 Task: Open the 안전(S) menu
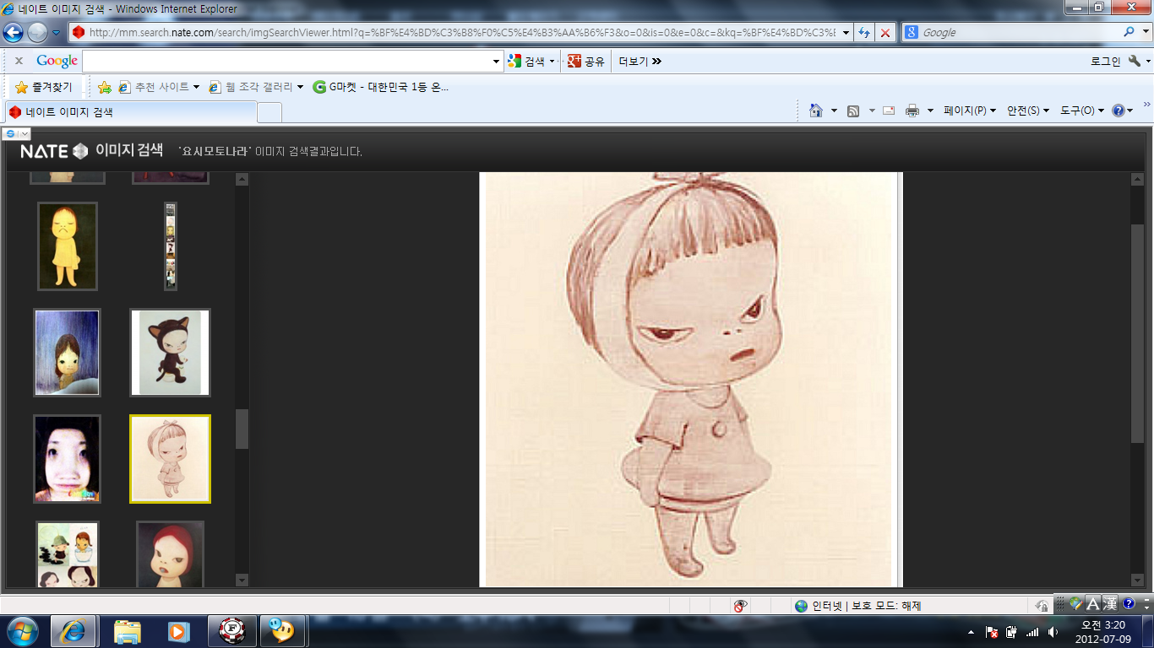pos(1027,111)
